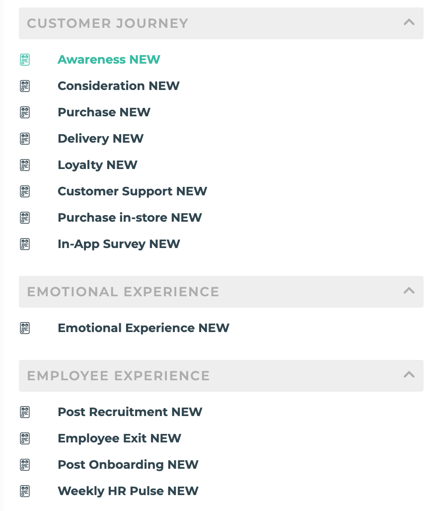Image resolution: width=434 pixels, height=511 pixels.
Task: Select the template icon beside Purchase NEW
Action: tap(25, 112)
